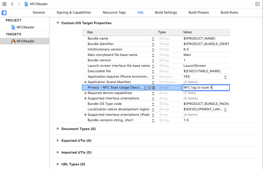
Task: Switch to the Build Settings tab
Action: 166,12
